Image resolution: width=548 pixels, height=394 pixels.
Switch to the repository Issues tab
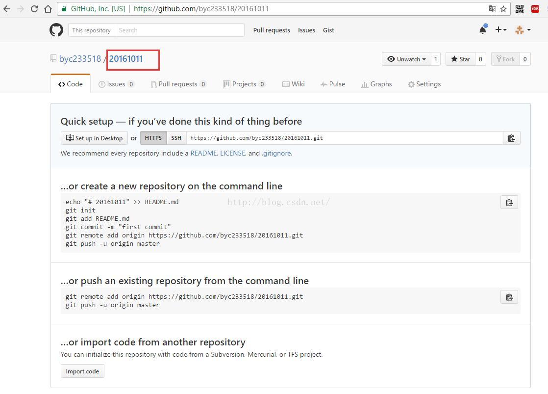pos(116,84)
